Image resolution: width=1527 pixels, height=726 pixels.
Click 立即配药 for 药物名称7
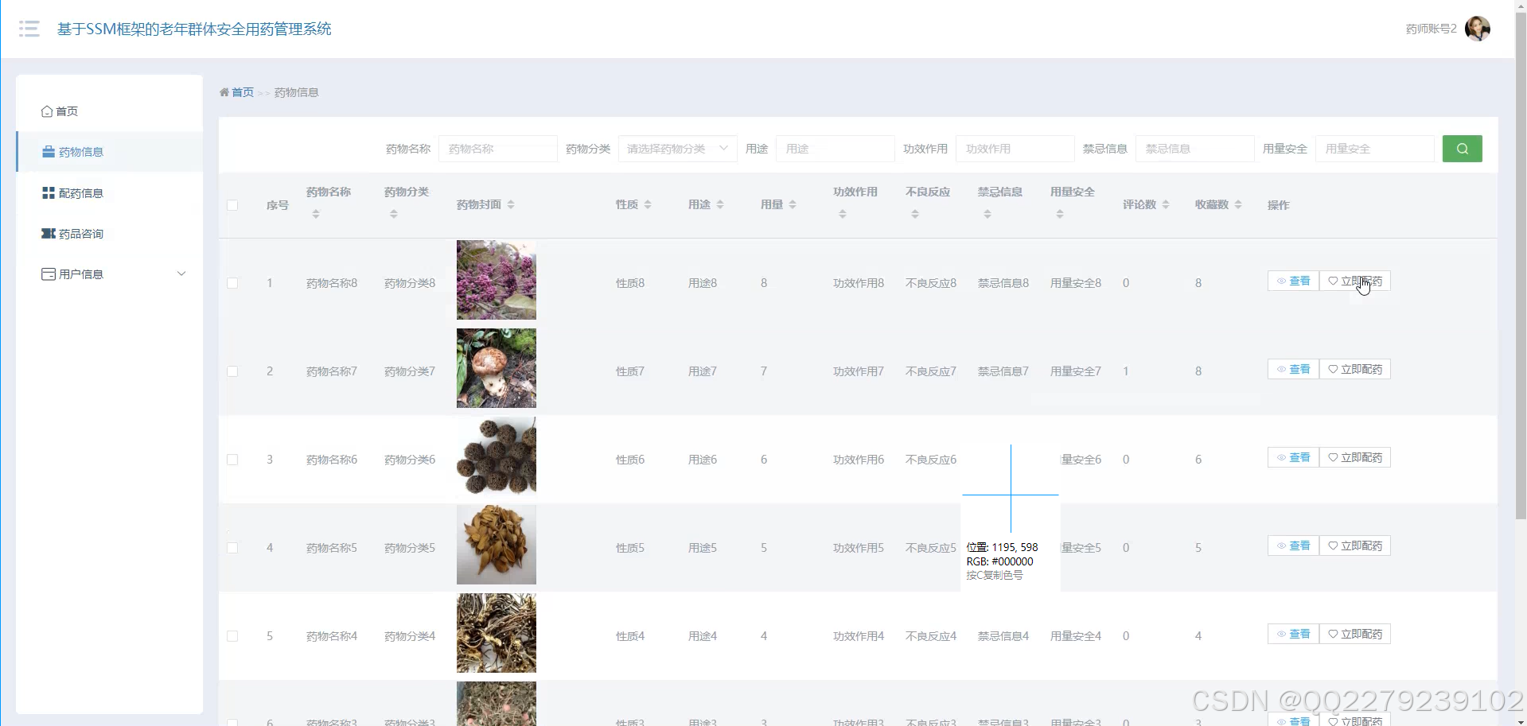1355,369
